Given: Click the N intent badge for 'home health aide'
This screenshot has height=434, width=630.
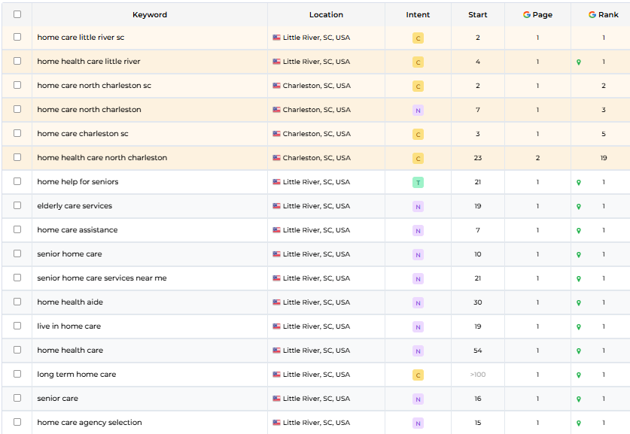Looking at the screenshot, I should click(418, 303).
